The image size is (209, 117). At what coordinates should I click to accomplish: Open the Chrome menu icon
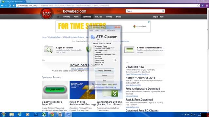(x=207, y=6)
